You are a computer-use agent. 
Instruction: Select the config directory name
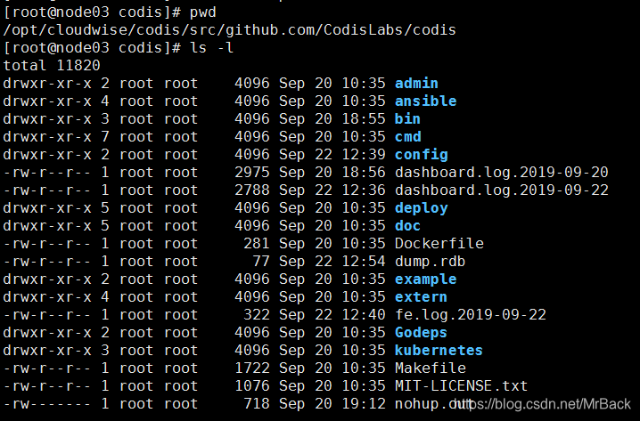(x=422, y=155)
